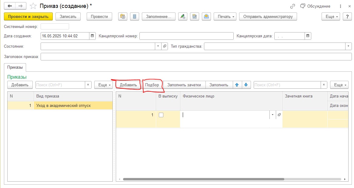354x188 pixels.
Task: Click the Заполнить button
Action: [x=219, y=85]
